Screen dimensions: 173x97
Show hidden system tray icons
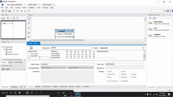tap(144, 94)
